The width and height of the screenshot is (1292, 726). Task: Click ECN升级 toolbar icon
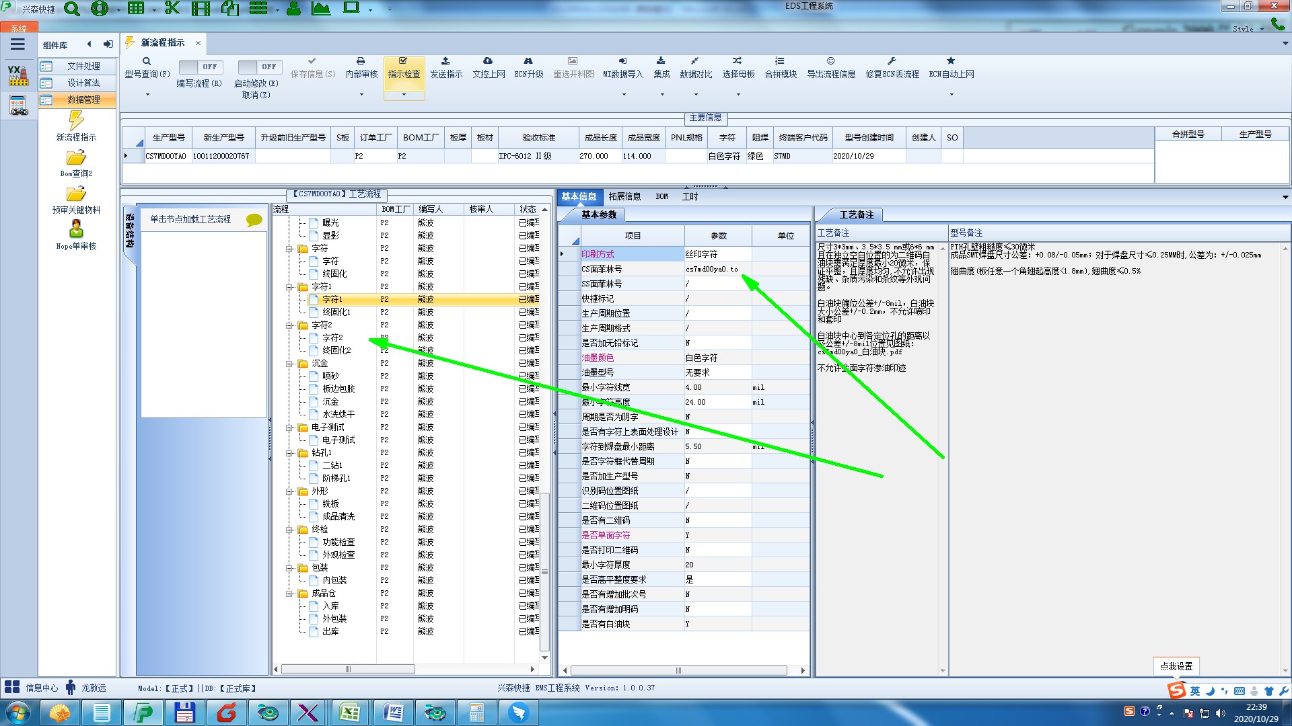(x=528, y=61)
